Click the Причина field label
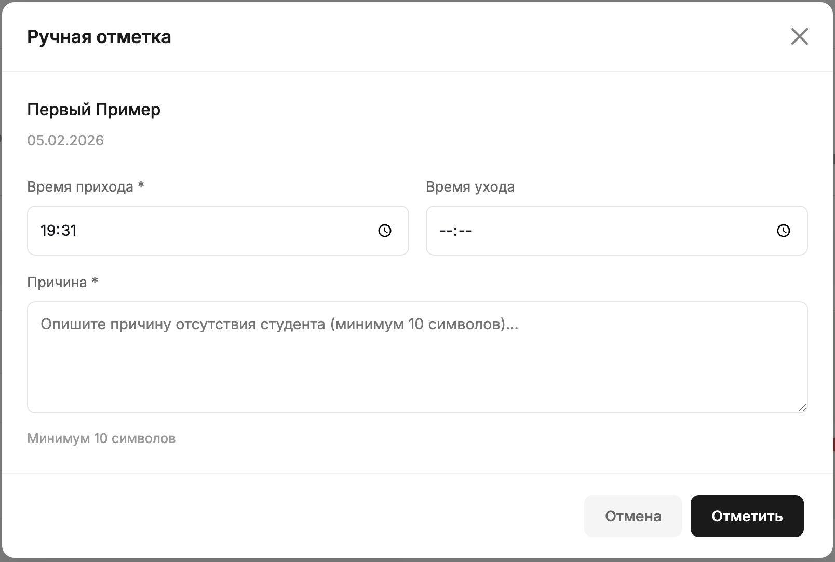The width and height of the screenshot is (835, 562). (57, 281)
